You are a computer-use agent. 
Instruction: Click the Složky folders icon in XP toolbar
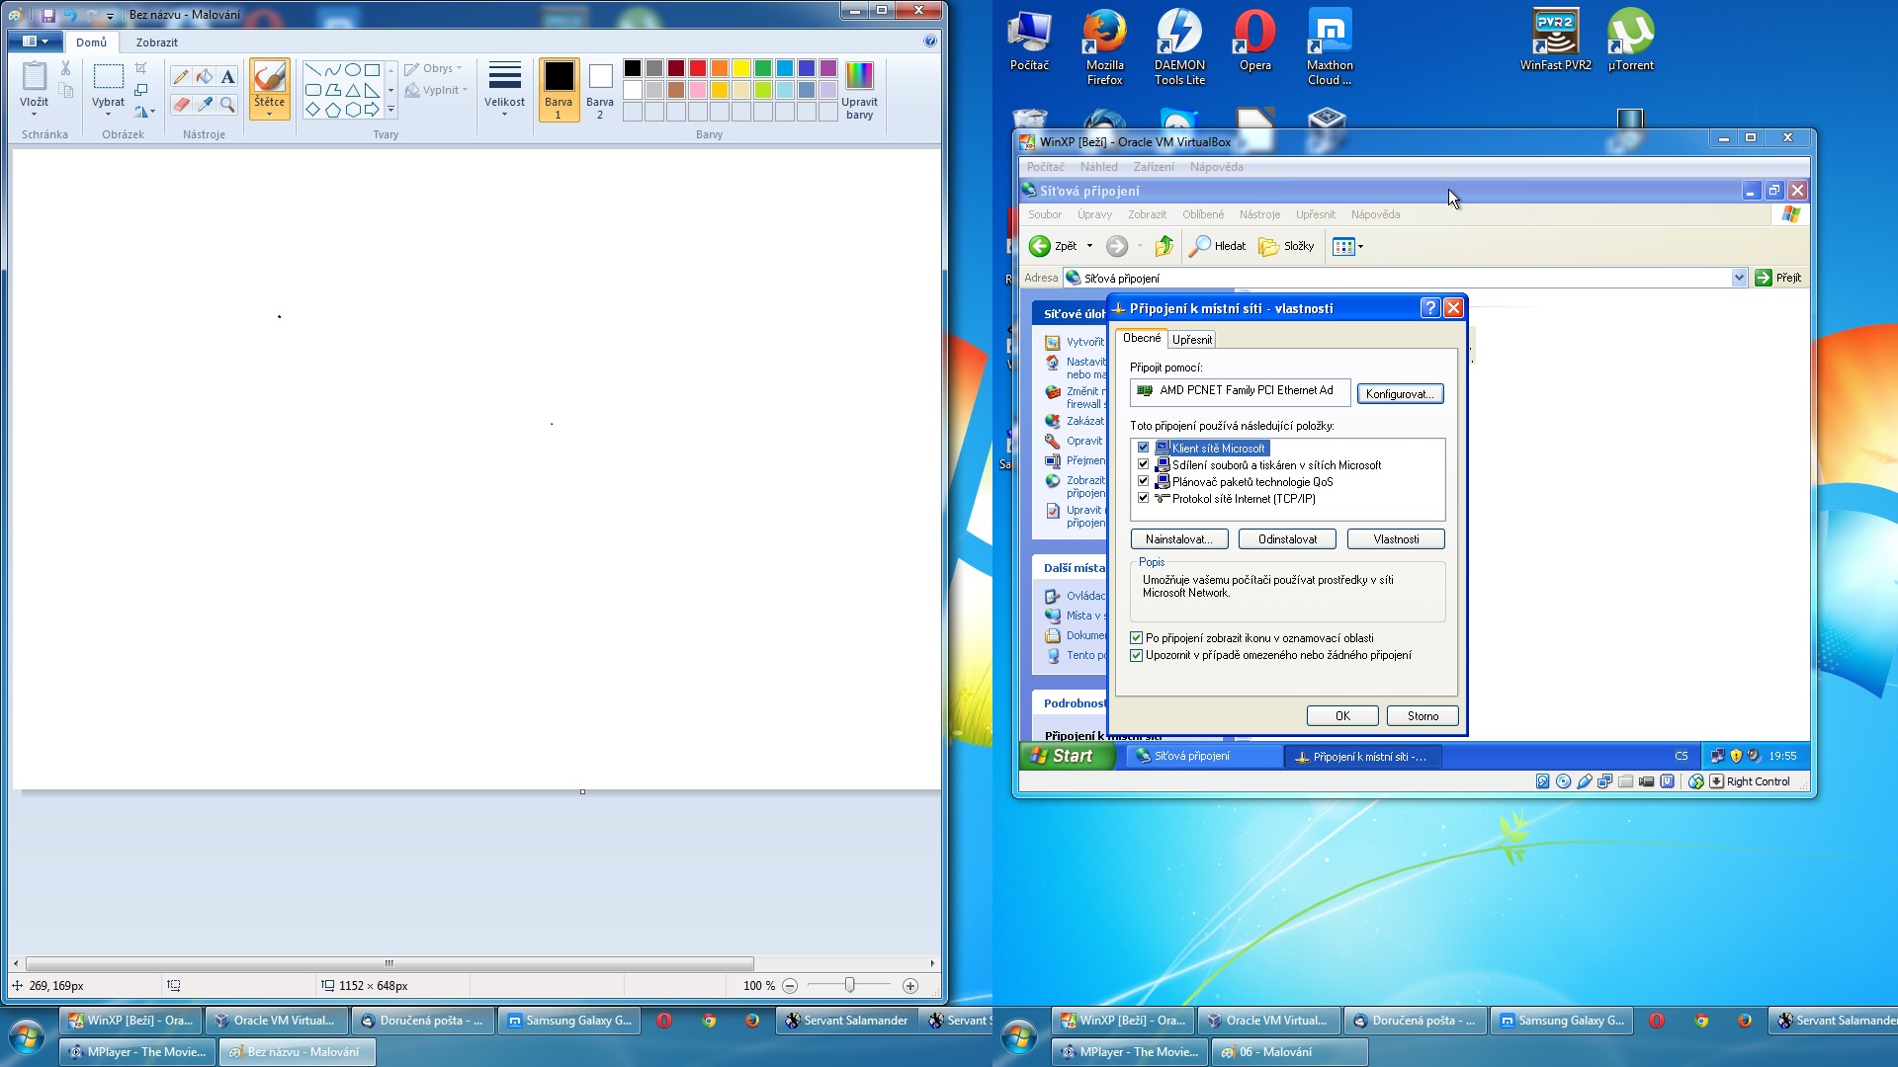pos(1268,246)
